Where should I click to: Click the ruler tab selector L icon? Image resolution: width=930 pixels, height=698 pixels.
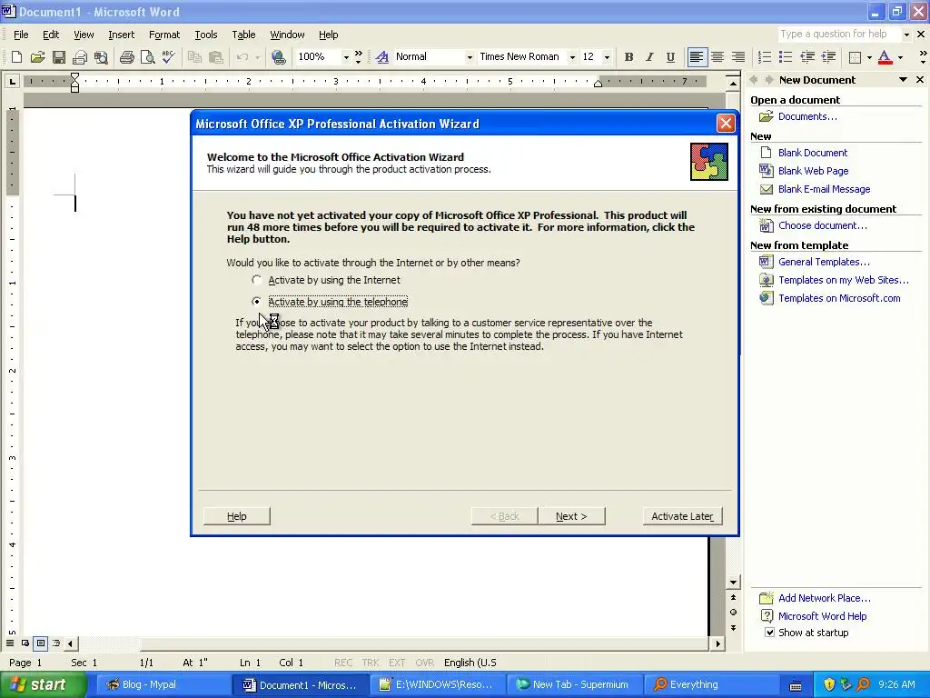coord(12,81)
